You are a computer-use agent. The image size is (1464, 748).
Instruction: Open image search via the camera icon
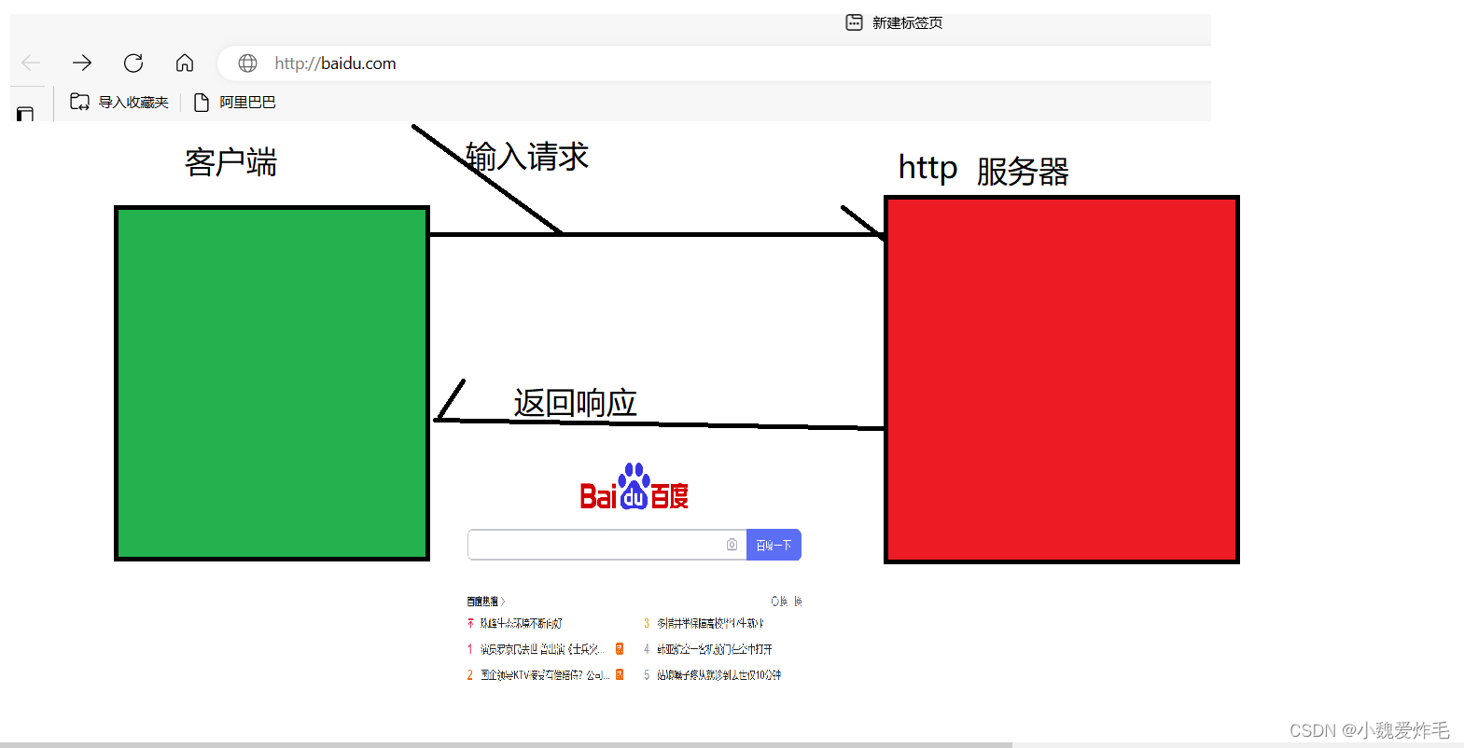[x=732, y=545]
